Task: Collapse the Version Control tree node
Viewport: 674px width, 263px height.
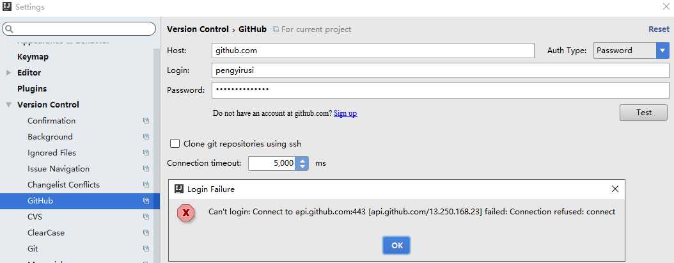Action: click(8, 105)
